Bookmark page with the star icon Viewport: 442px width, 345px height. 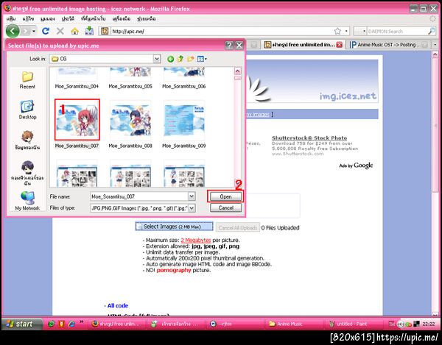click(x=337, y=31)
